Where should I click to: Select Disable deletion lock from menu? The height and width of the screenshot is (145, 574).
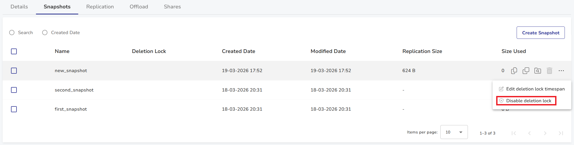click(528, 101)
